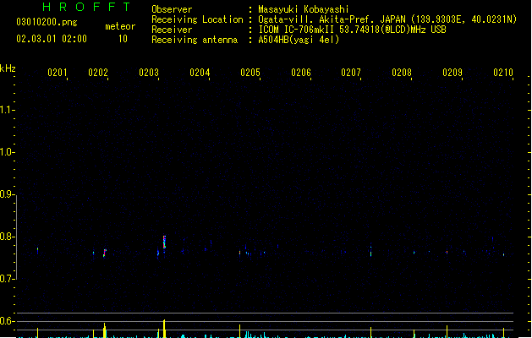Click the 0.6 frequency axis label
Viewport: 532px width, 338px height.
(7, 321)
